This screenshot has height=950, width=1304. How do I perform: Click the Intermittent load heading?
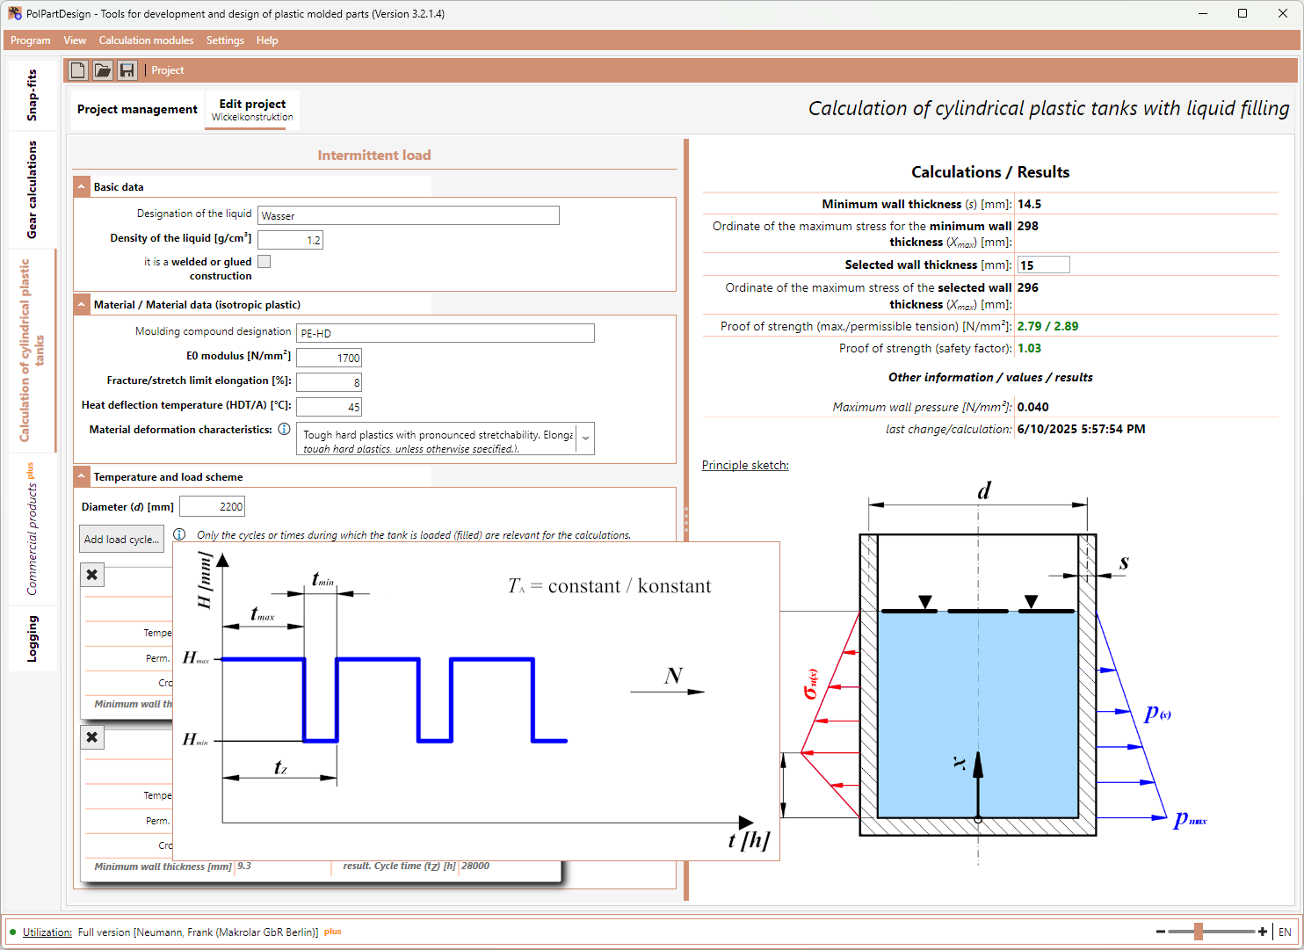(374, 156)
